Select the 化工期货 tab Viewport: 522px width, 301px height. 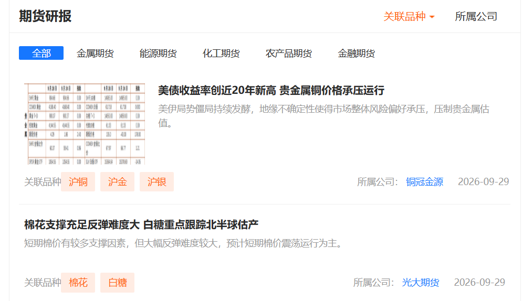[221, 53]
